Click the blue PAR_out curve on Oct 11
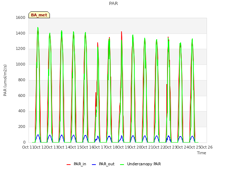Viewport: 228px width, 171px height. coord(38,135)
